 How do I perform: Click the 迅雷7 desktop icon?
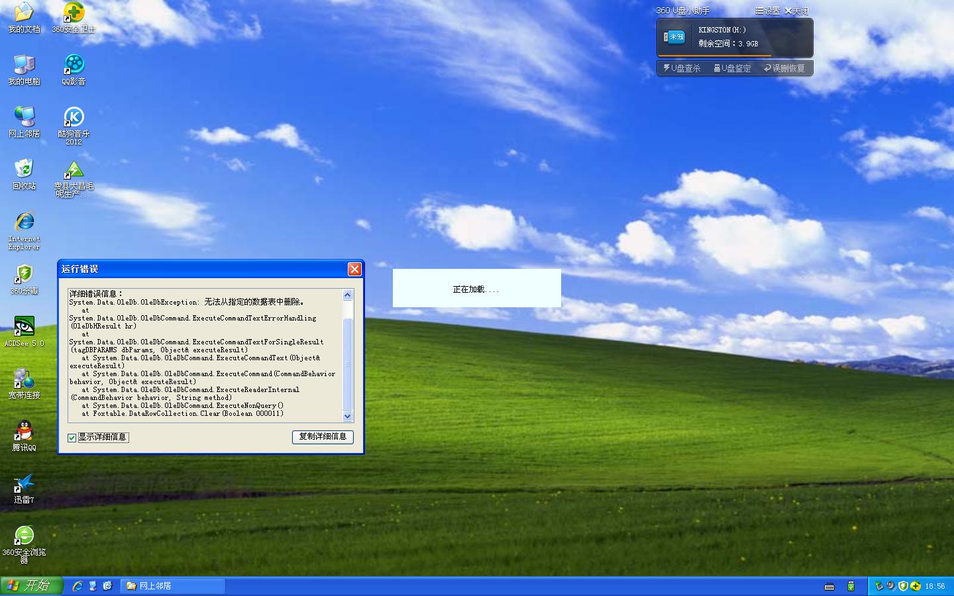tap(24, 483)
